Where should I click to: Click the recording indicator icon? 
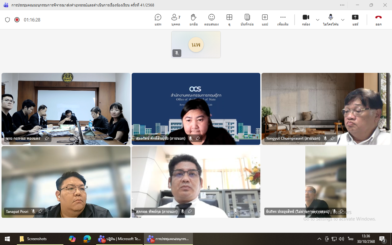17,20
